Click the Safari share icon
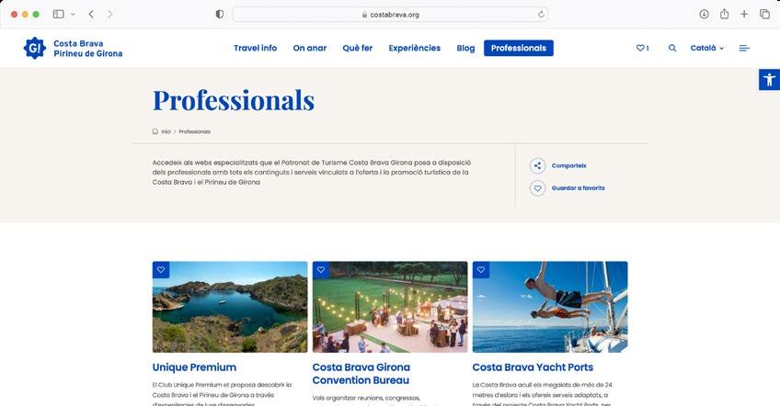The image size is (780, 406). tap(724, 14)
